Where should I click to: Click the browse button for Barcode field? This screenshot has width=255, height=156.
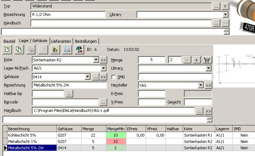tap(103, 102)
